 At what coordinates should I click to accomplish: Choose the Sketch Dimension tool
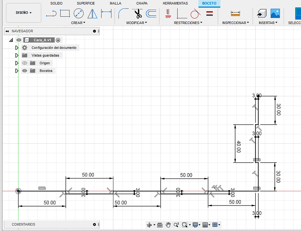pos(106,14)
